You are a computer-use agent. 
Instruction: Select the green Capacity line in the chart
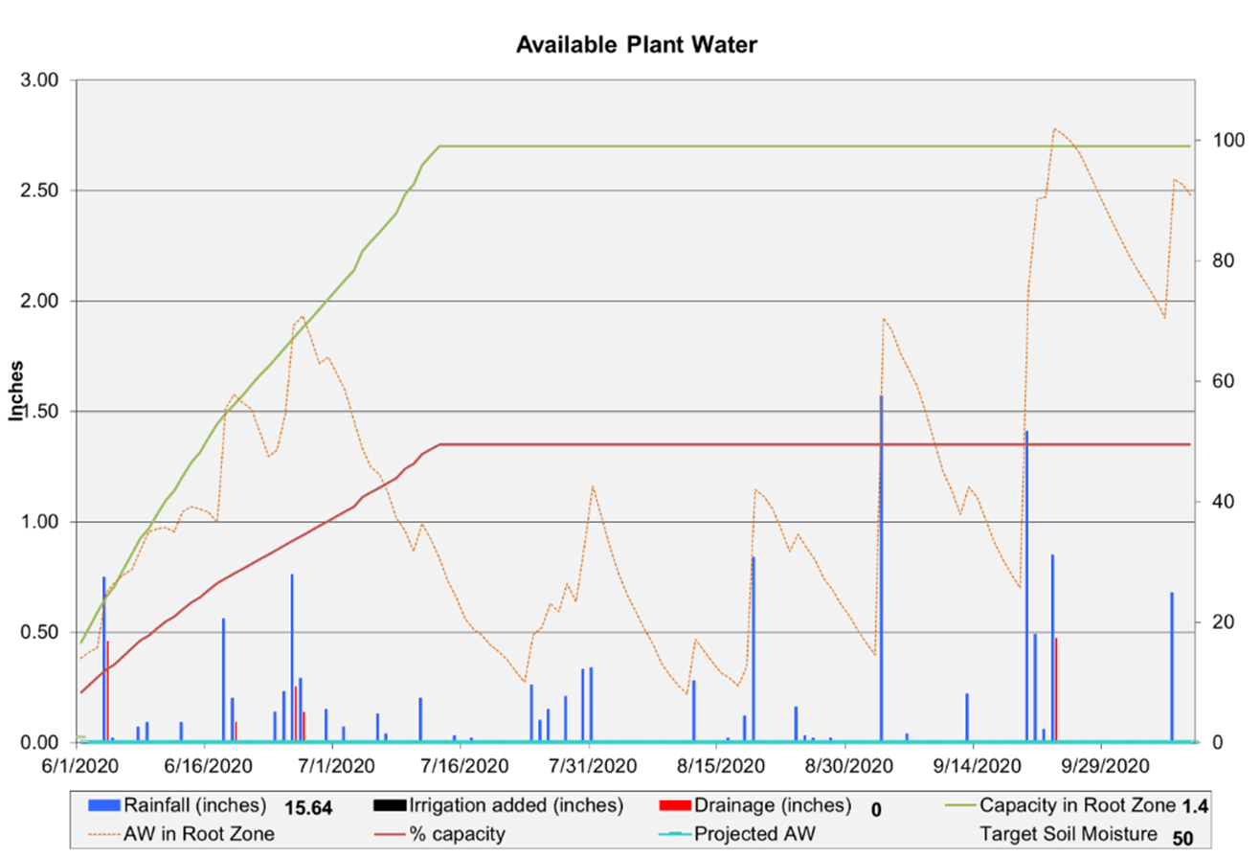point(670,146)
